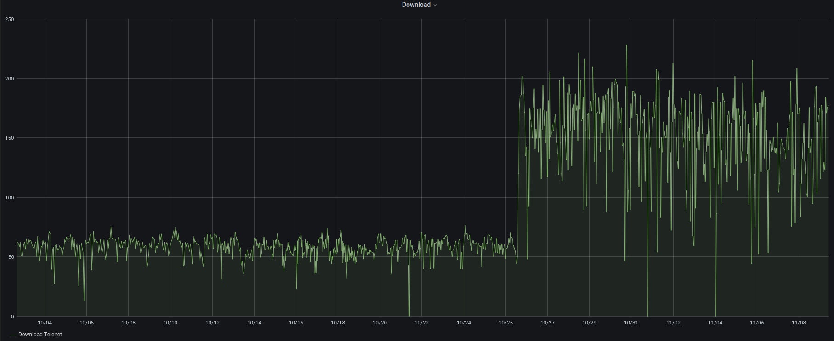Open the Download panel title menu

pyautogui.click(x=416, y=5)
